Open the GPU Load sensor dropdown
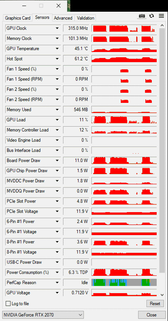Viewport: 168px width, 321px height. 57,120
